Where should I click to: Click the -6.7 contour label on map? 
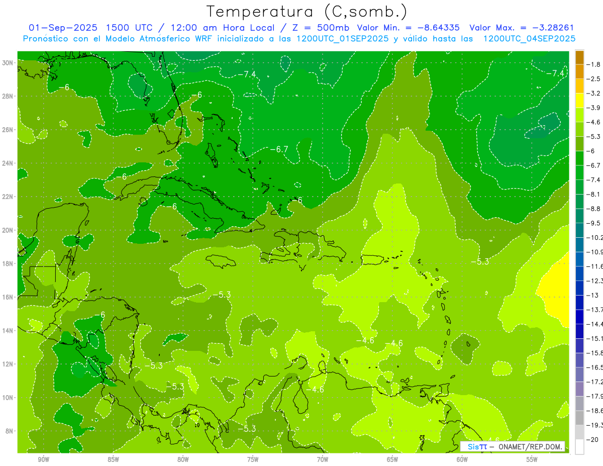coord(279,149)
